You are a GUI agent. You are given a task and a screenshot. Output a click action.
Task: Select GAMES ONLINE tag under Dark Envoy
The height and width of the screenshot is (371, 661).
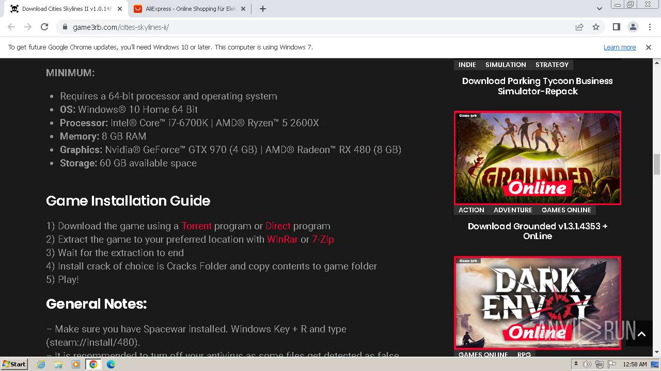tap(483, 355)
